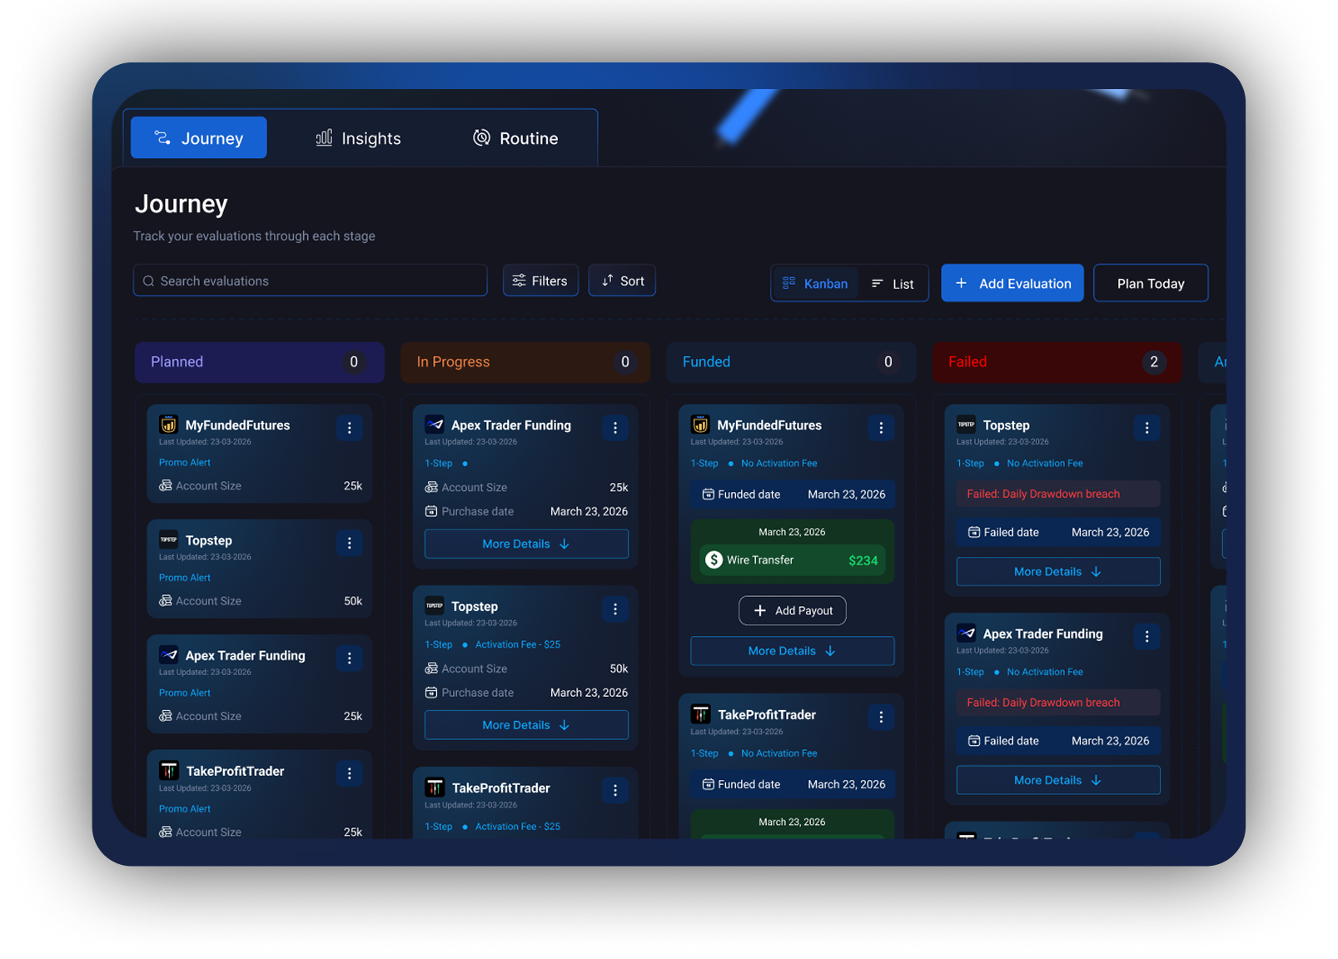Screen dimensions: 1338x959
Task: Click the Topstep logo in Planned column
Action: (x=169, y=539)
